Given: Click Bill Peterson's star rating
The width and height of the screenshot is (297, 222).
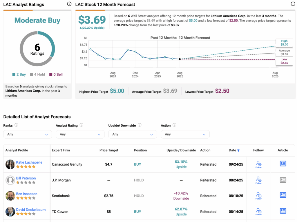Looking at the screenshot, I should click(26, 182).
